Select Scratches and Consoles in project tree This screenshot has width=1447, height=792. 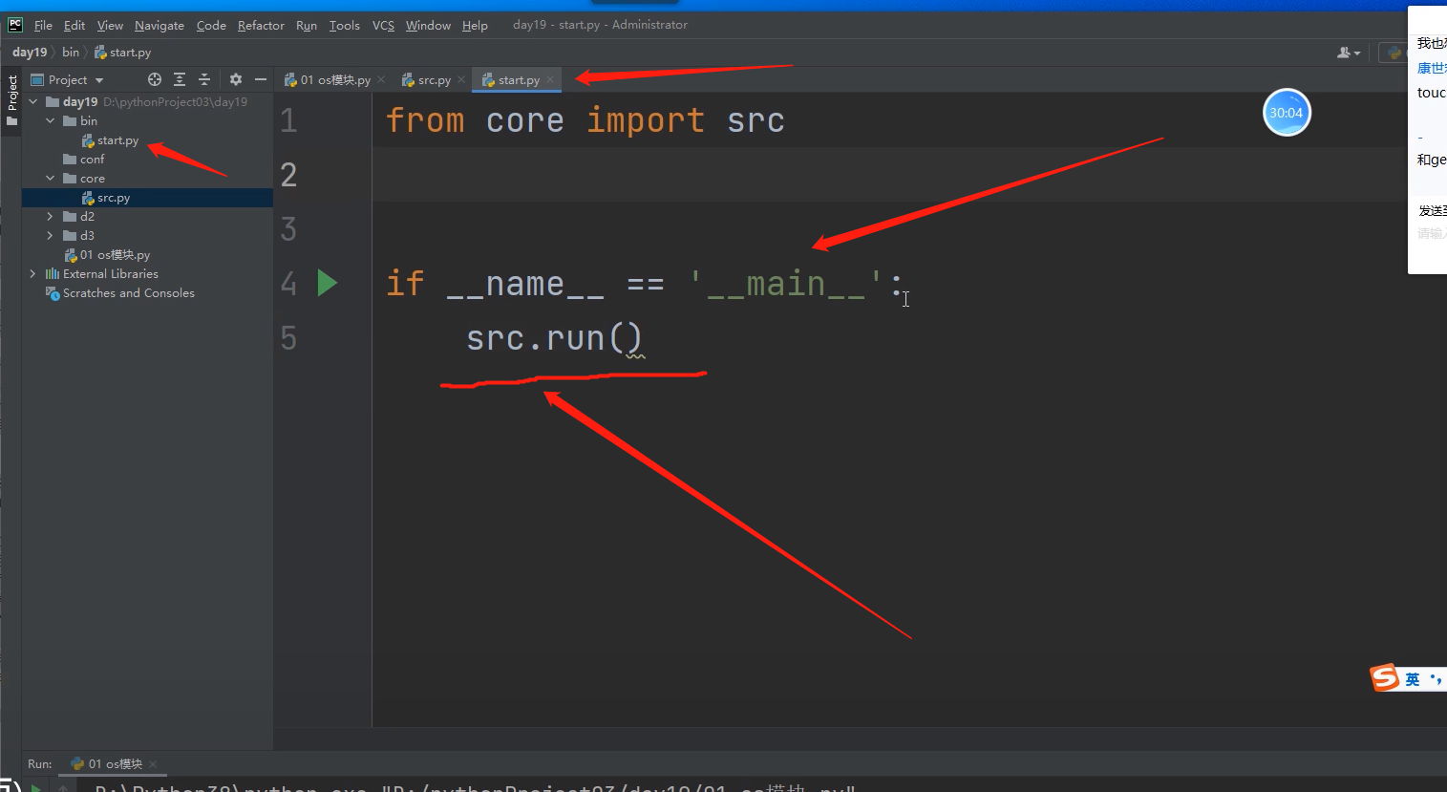(120, 293)
